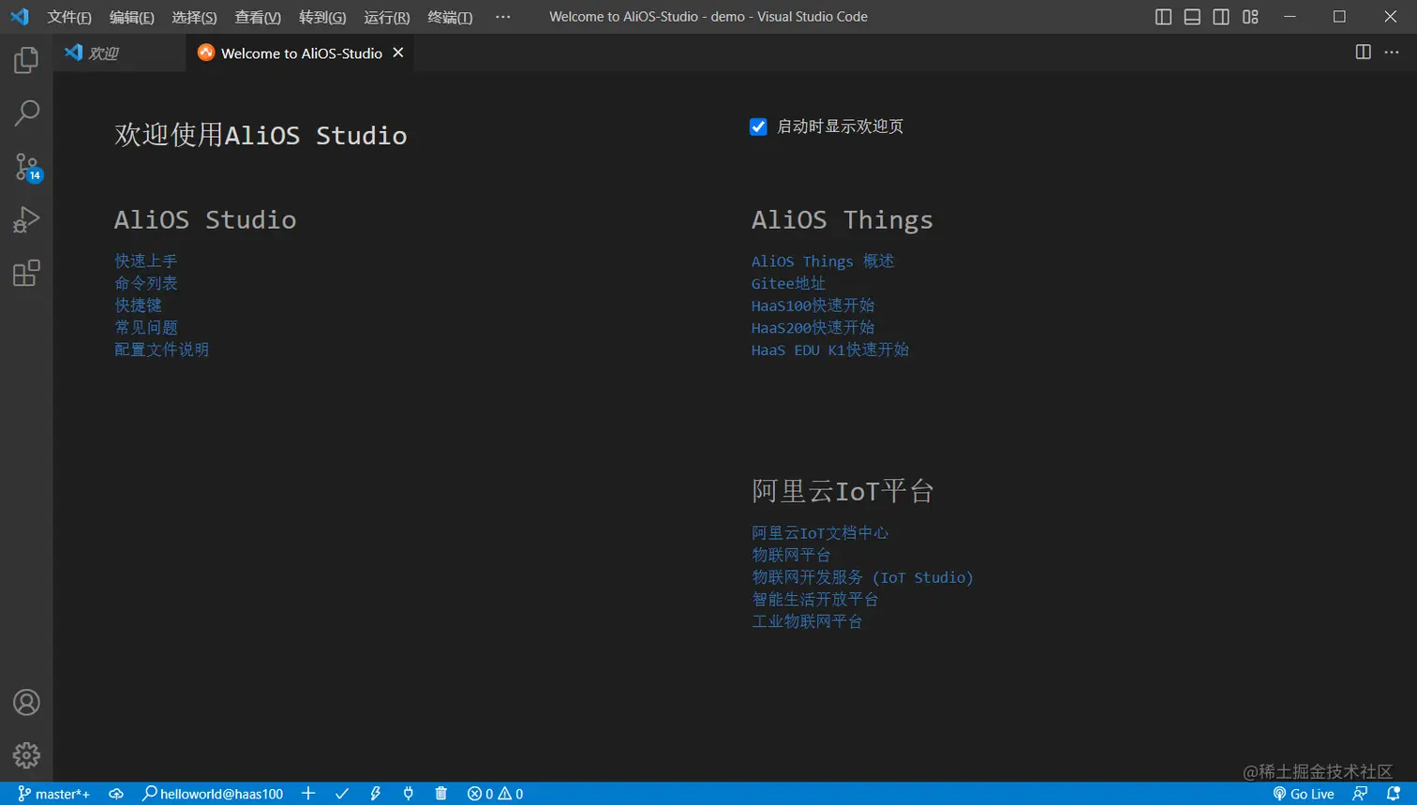This screenshot has height=805, width=1417.
Task: Click the checkmark build icon in status bar
Action: coord(342,794)
